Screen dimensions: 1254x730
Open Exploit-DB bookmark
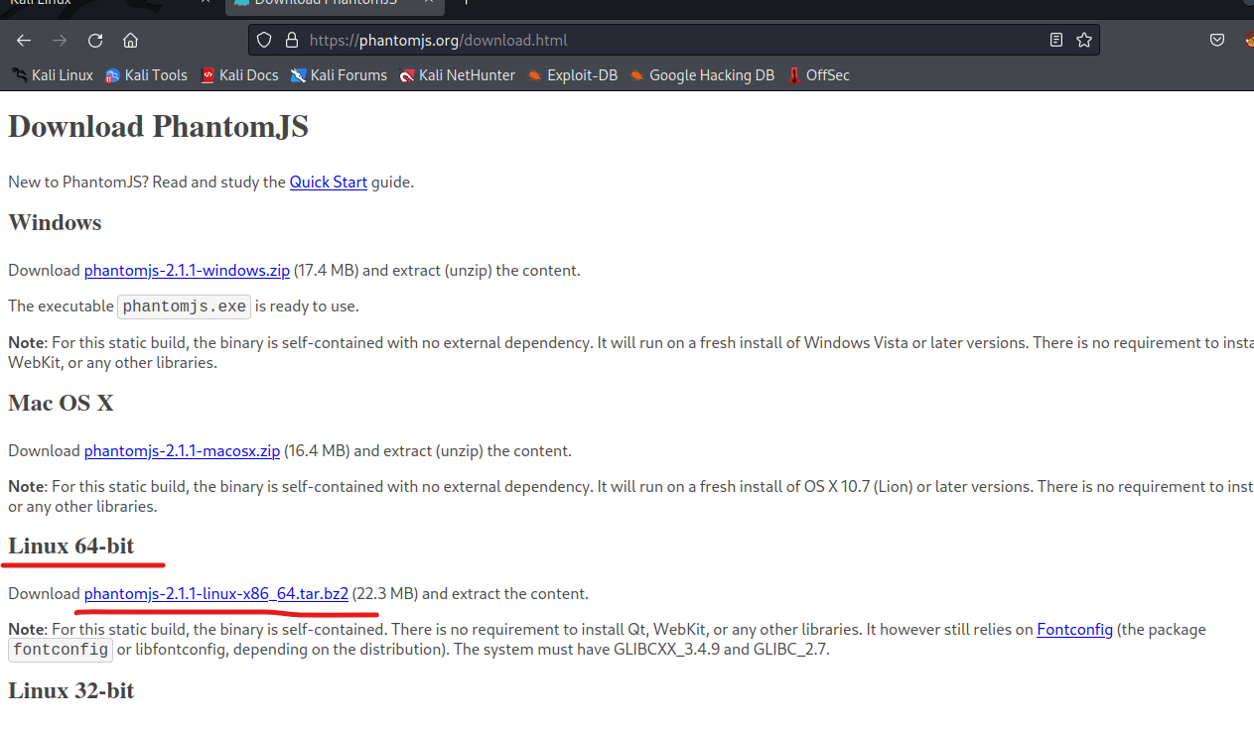click(573, 75)
